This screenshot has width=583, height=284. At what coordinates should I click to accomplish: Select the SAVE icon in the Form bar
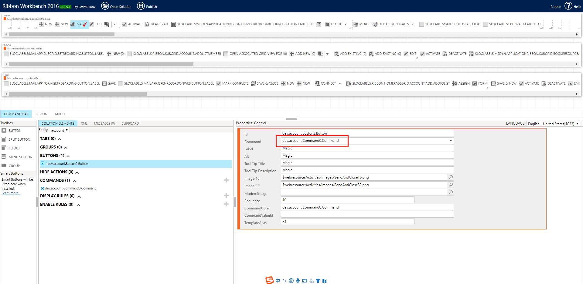104,84
